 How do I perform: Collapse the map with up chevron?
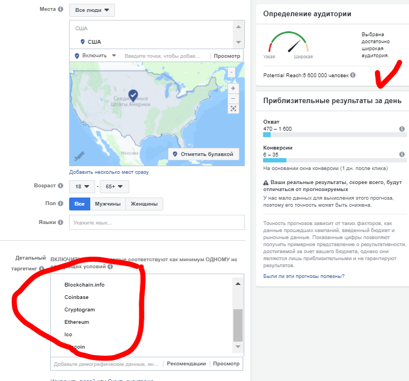click(x=231, y=72)
